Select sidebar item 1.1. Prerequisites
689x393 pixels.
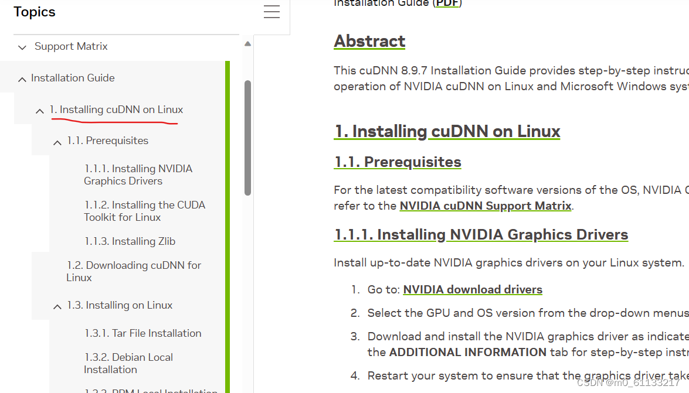tap(107, 141)
